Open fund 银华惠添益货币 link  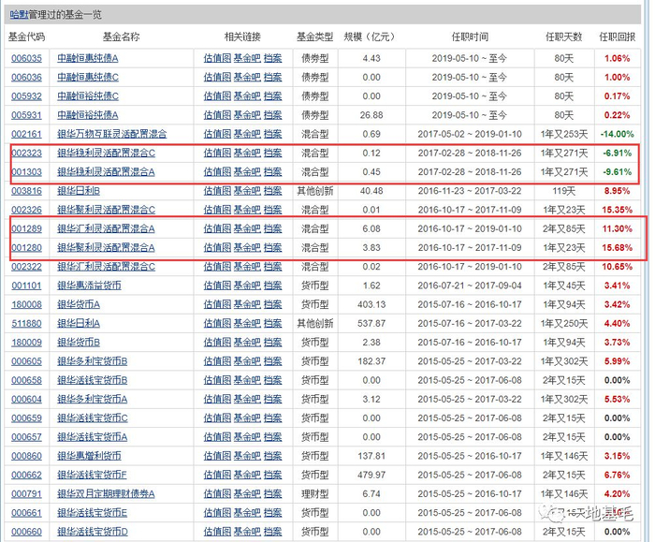(x=89, y=286)
